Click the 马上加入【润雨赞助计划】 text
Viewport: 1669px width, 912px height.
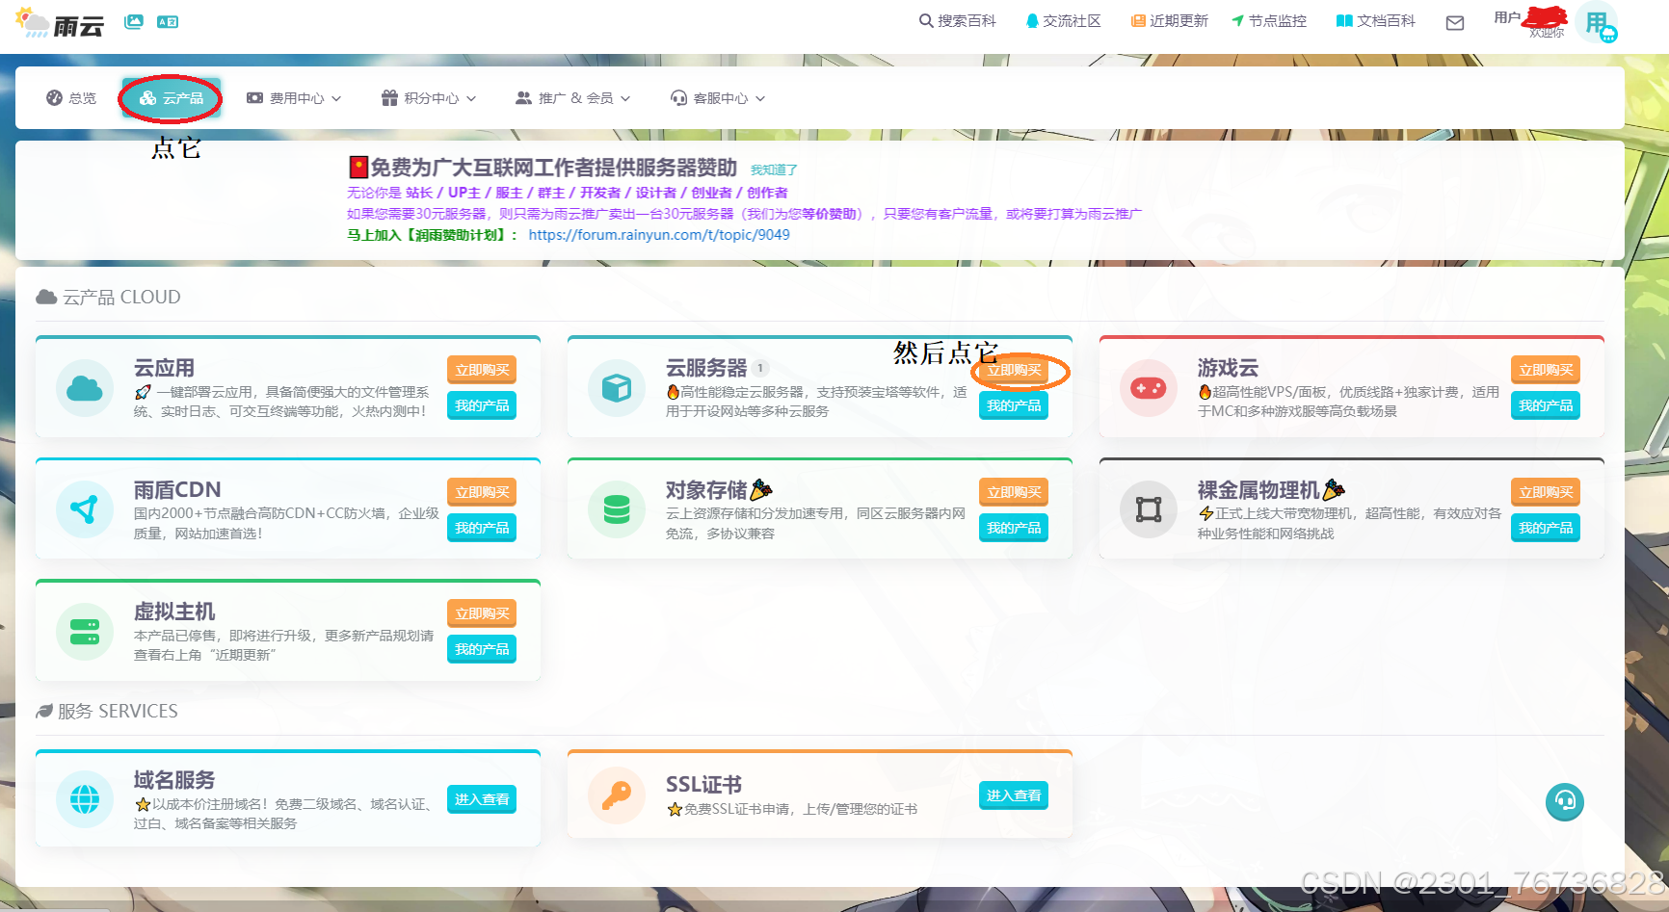(432, 235)
